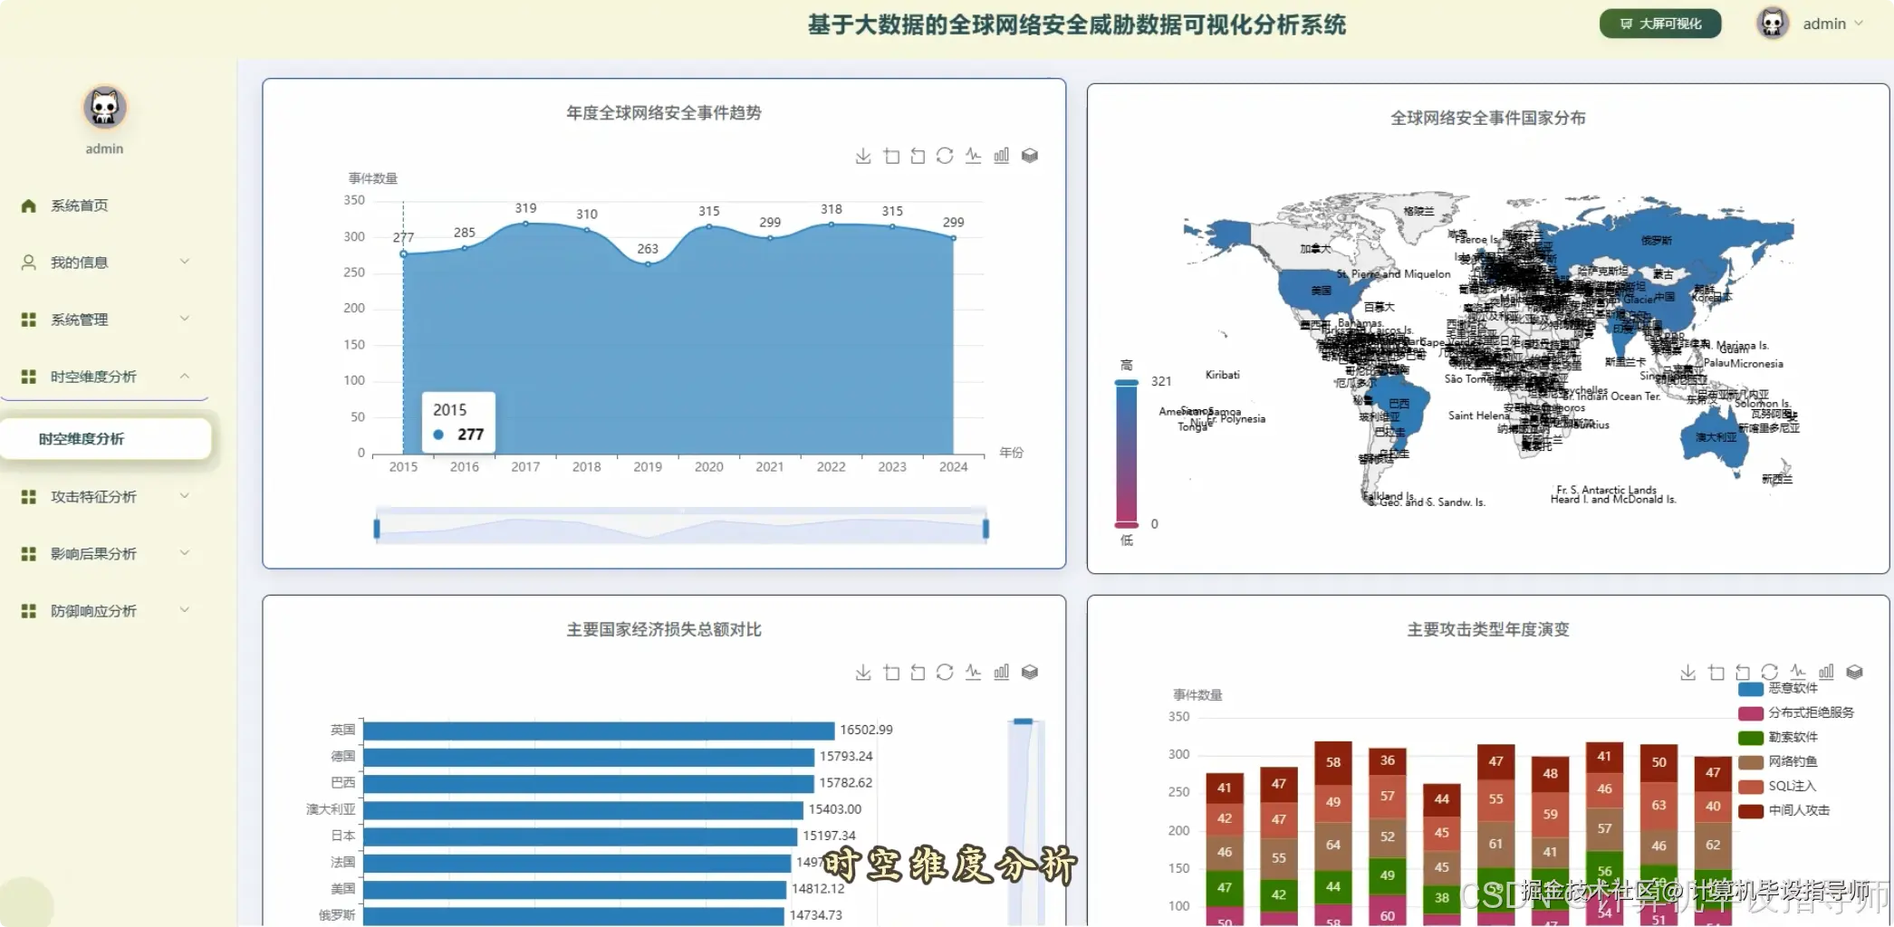Image resolution: width=1894 pixels, height=927 pixels.
Task: Switch annual trend chart to stacked view
Action: pyautogui.click(x=1030, y=156)
